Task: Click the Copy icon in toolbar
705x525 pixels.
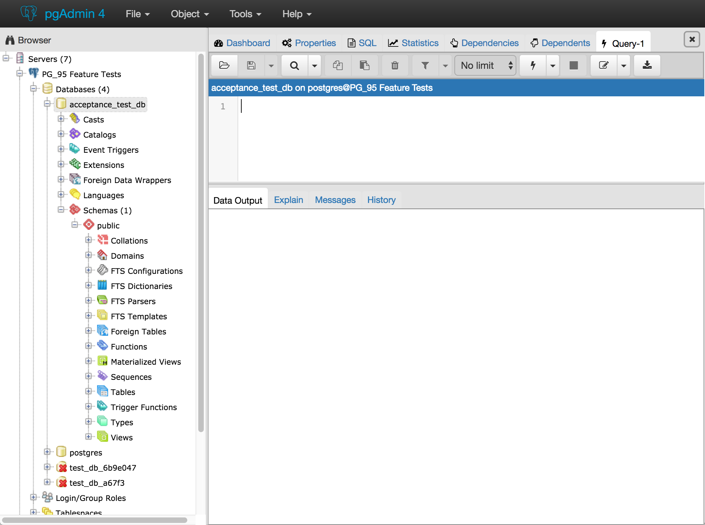Action: (x=338, y=65)
